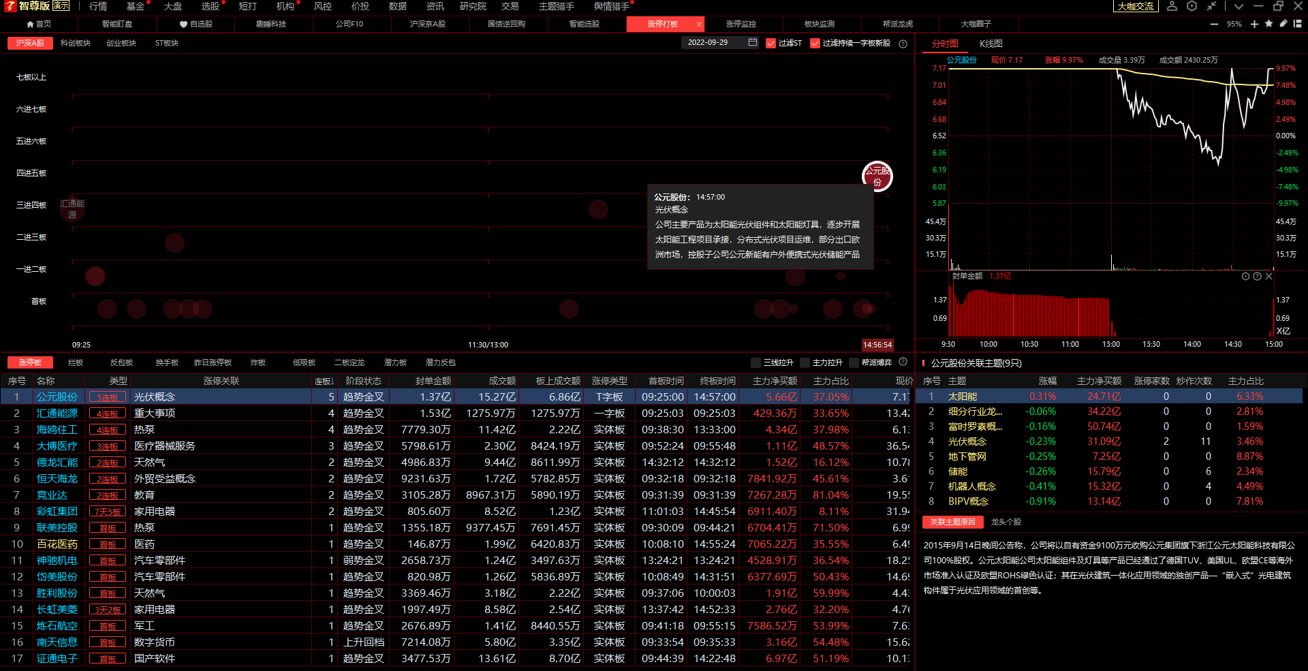Click the 14:56:54 timeline marker

(877, 345)
